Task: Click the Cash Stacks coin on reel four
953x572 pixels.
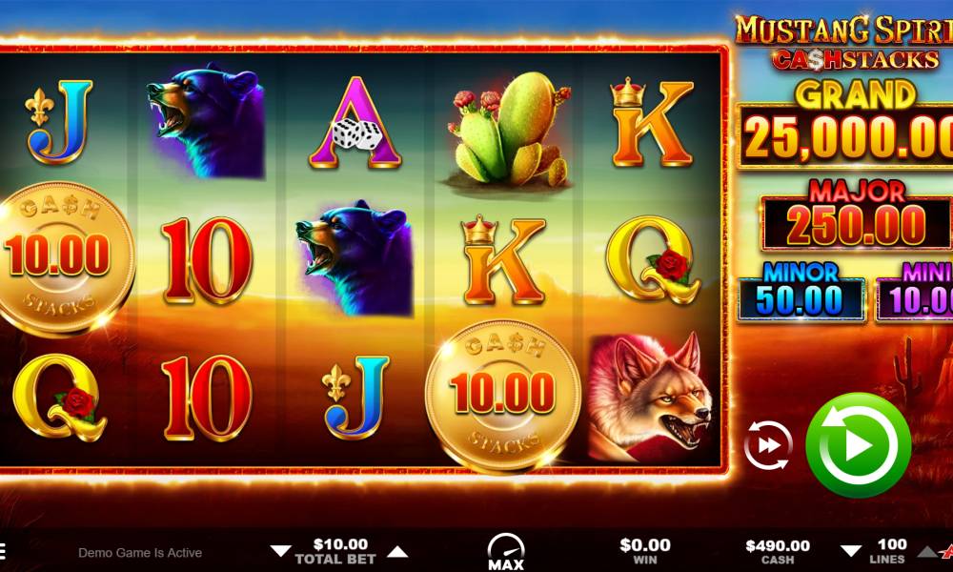Action: 503,396
